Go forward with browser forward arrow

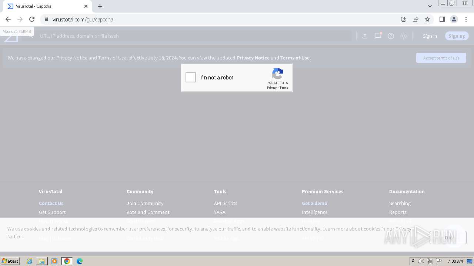(20, 19)
